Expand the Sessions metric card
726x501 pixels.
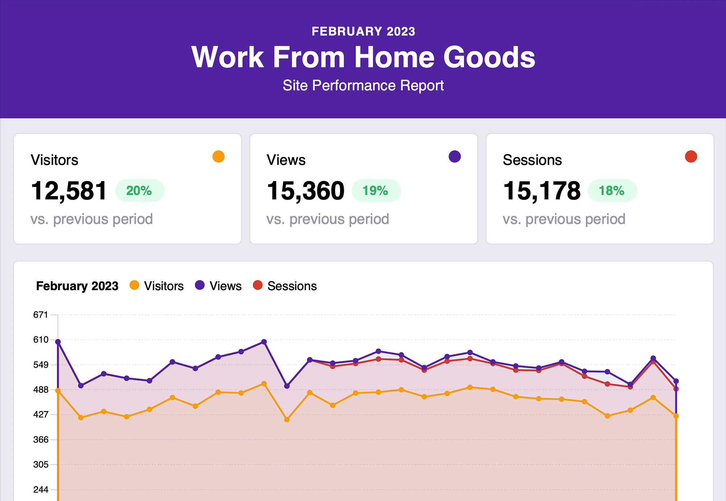(x=599, y=188)
